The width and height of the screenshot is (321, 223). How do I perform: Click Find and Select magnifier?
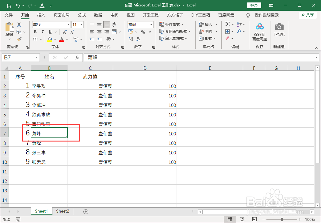(x=239, y=31)
